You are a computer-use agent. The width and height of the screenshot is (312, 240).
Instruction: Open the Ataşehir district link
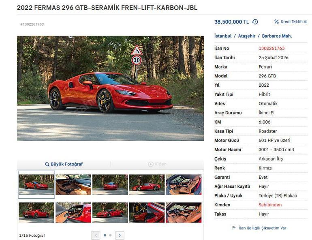click(247, 36)
